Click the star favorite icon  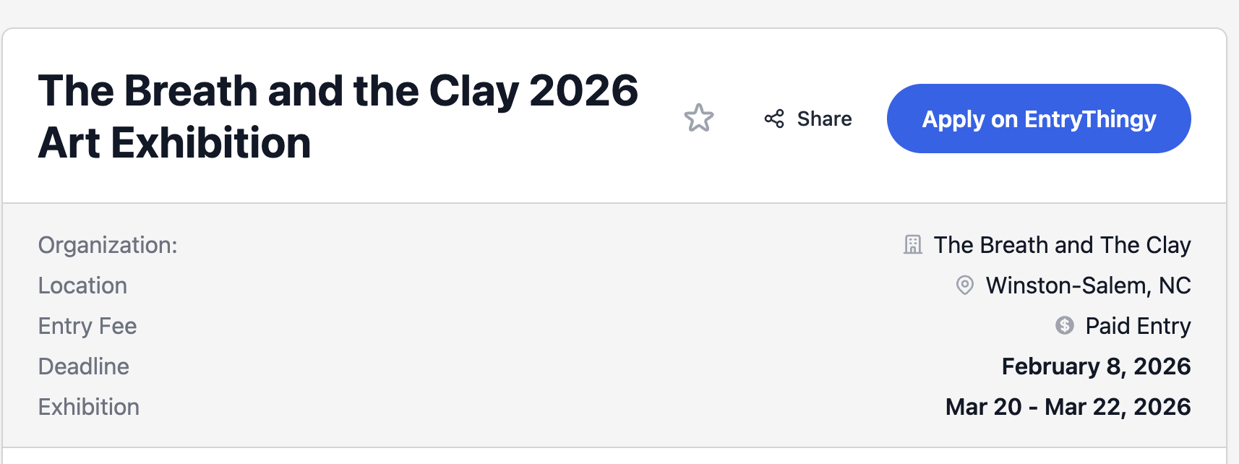click(x=698, y=119)
